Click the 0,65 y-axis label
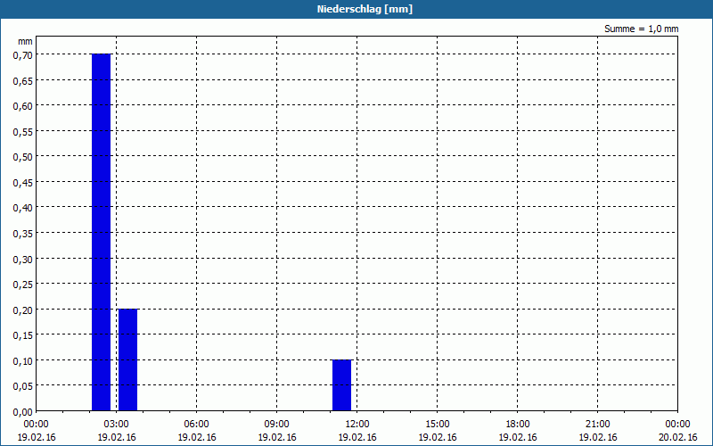 23,80
